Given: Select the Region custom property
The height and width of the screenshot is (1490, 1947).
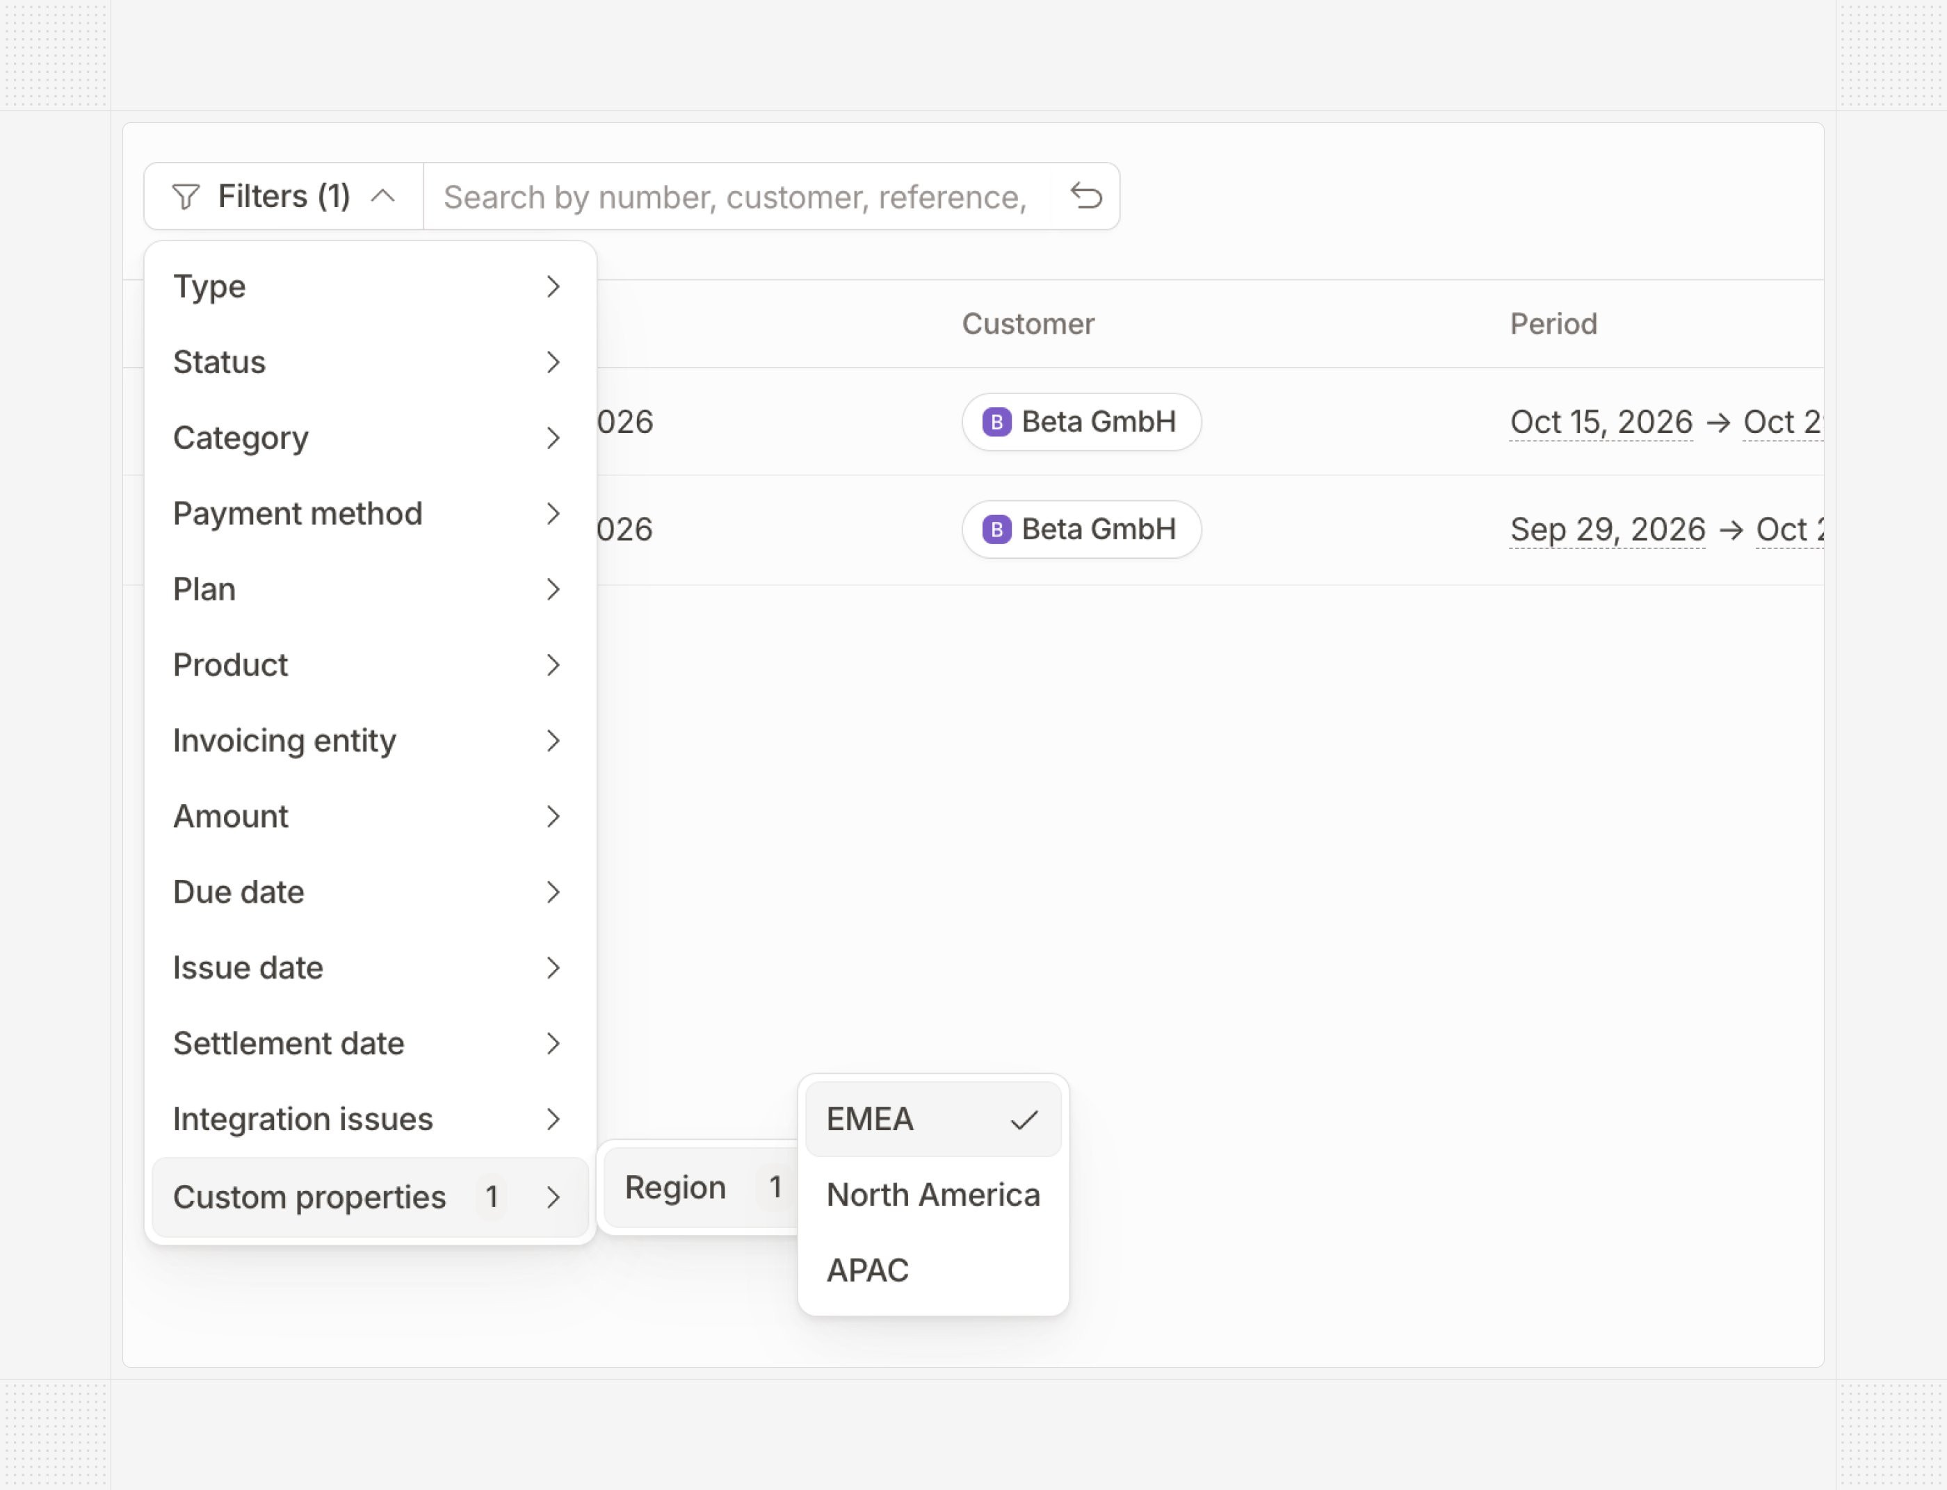Looking at the screenshot, I should [x=702, y=1188].
